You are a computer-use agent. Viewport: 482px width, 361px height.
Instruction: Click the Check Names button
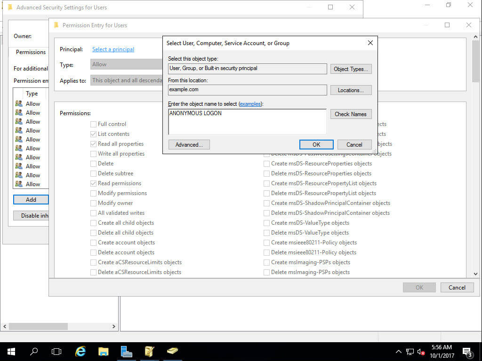(351, 114)
